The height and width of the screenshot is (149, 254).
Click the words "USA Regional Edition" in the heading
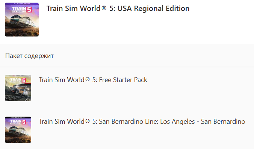(x=153, y=8)
